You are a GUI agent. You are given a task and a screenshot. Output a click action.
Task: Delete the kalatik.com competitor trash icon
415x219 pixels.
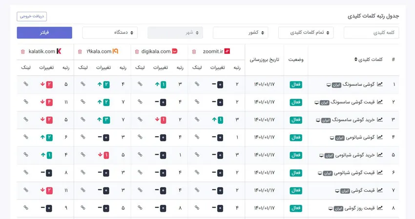point(23,52)
